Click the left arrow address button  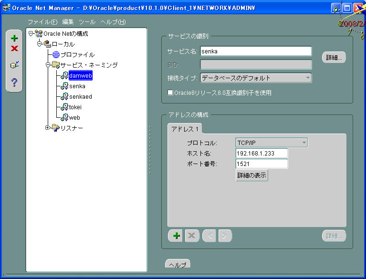coord(209,236)
